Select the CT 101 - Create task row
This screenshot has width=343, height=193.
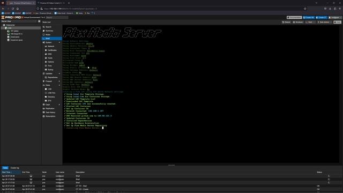pyautogui.click(x=171, y=189)
